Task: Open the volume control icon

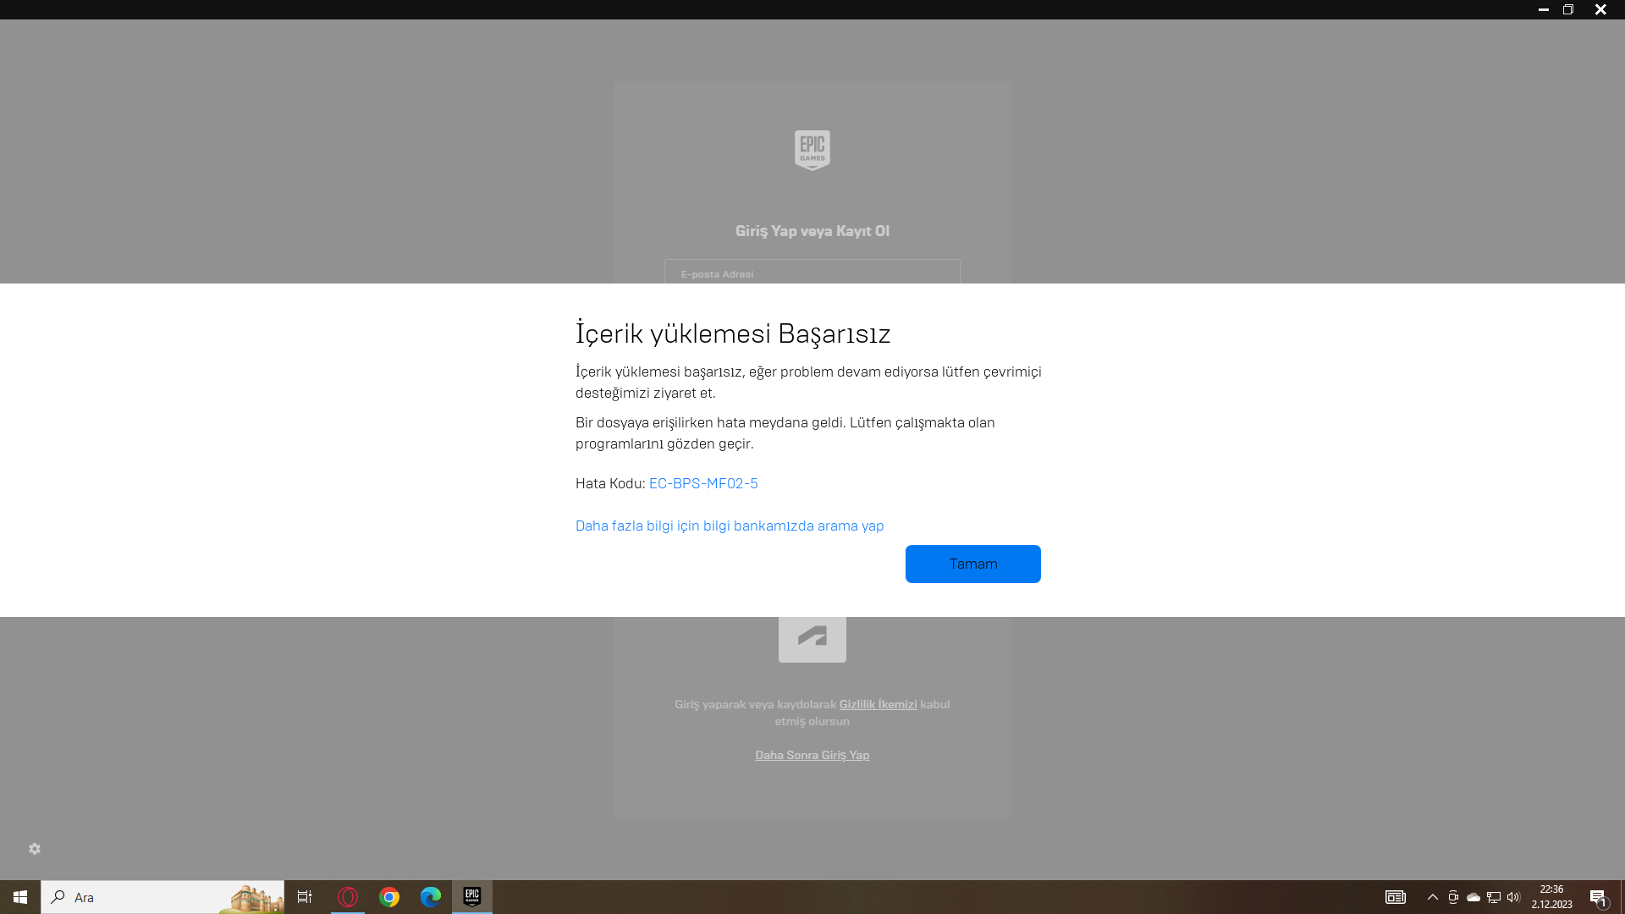Action: point(1513,897)
